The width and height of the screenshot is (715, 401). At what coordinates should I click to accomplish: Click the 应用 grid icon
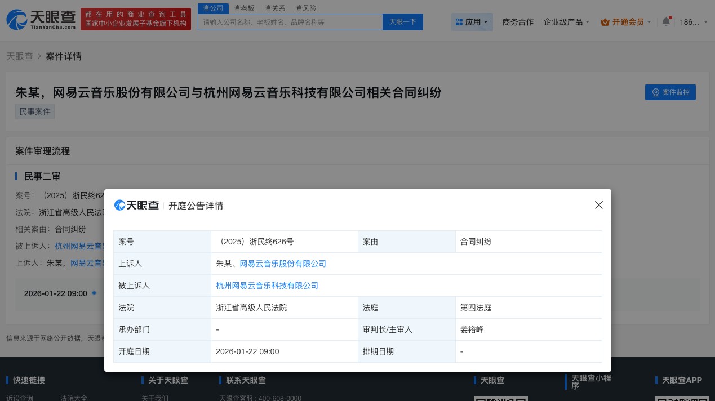459,22
